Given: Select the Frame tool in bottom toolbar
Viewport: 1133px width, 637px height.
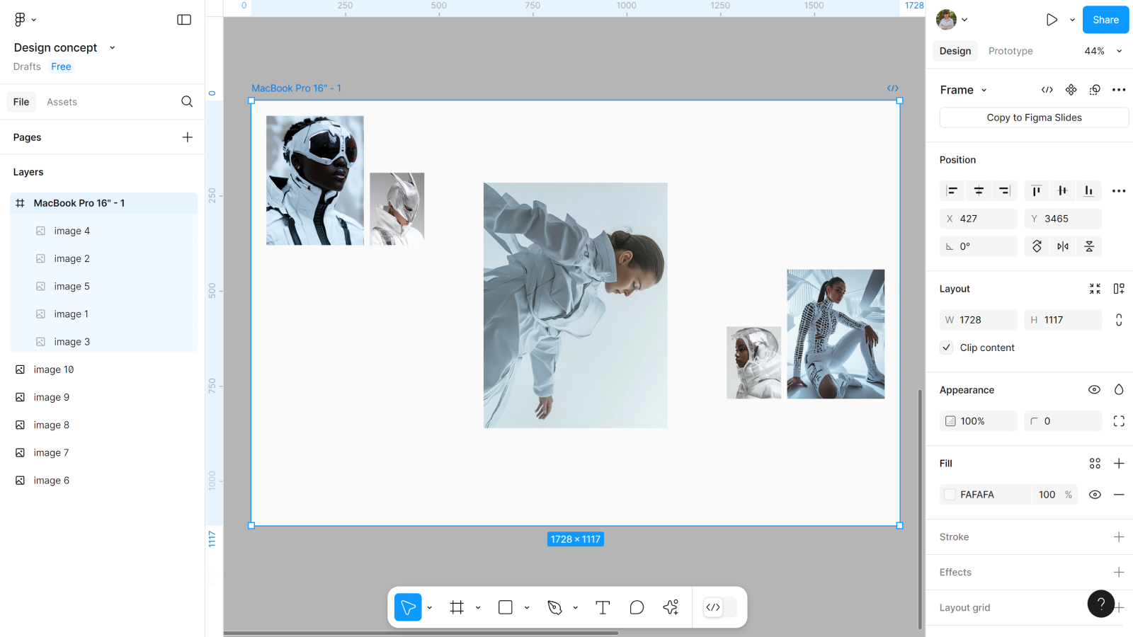Looking at the screenshot, I should click(x=457, y=607).
